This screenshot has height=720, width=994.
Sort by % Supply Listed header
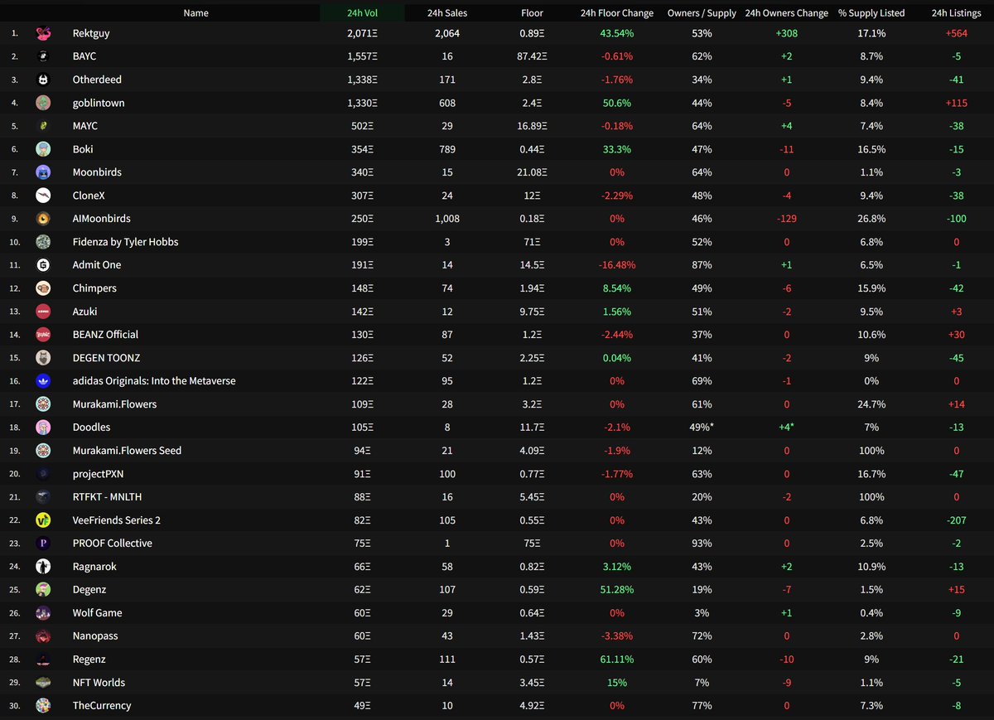tap(871, 13)
